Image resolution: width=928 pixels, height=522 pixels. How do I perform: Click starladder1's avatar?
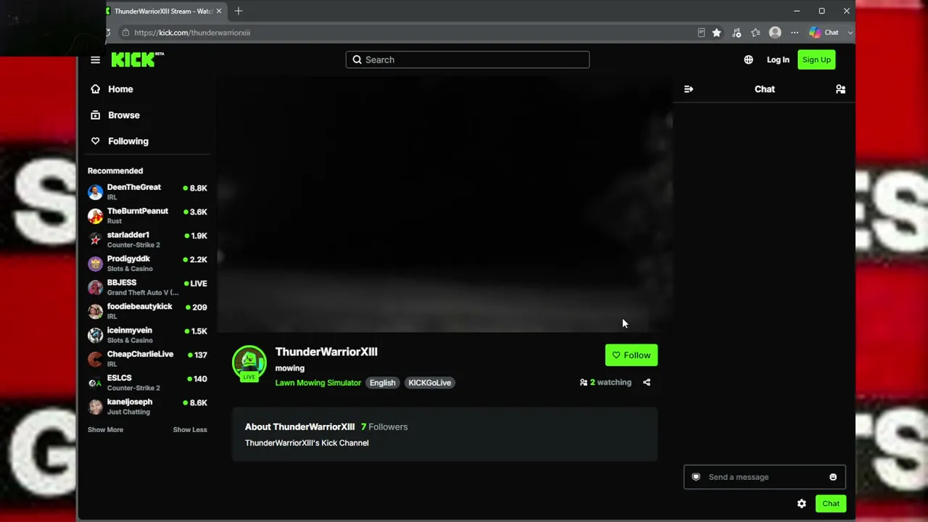[95, 240]
